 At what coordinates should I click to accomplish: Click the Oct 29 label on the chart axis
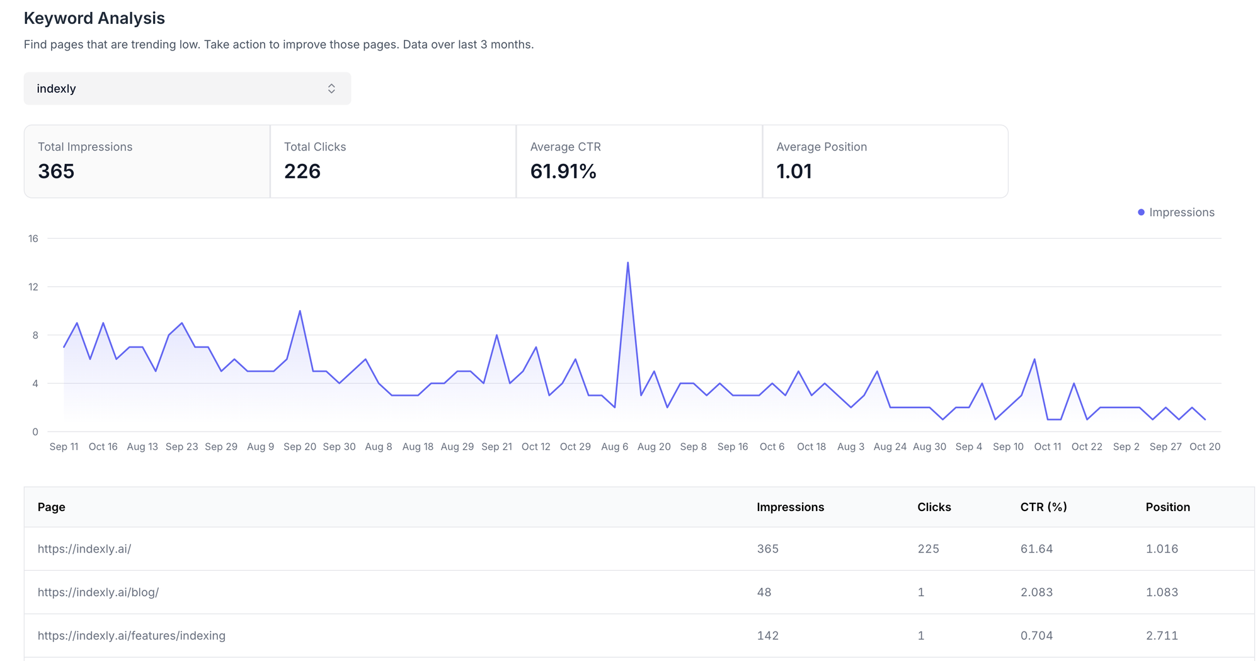[x=575, y=447]
